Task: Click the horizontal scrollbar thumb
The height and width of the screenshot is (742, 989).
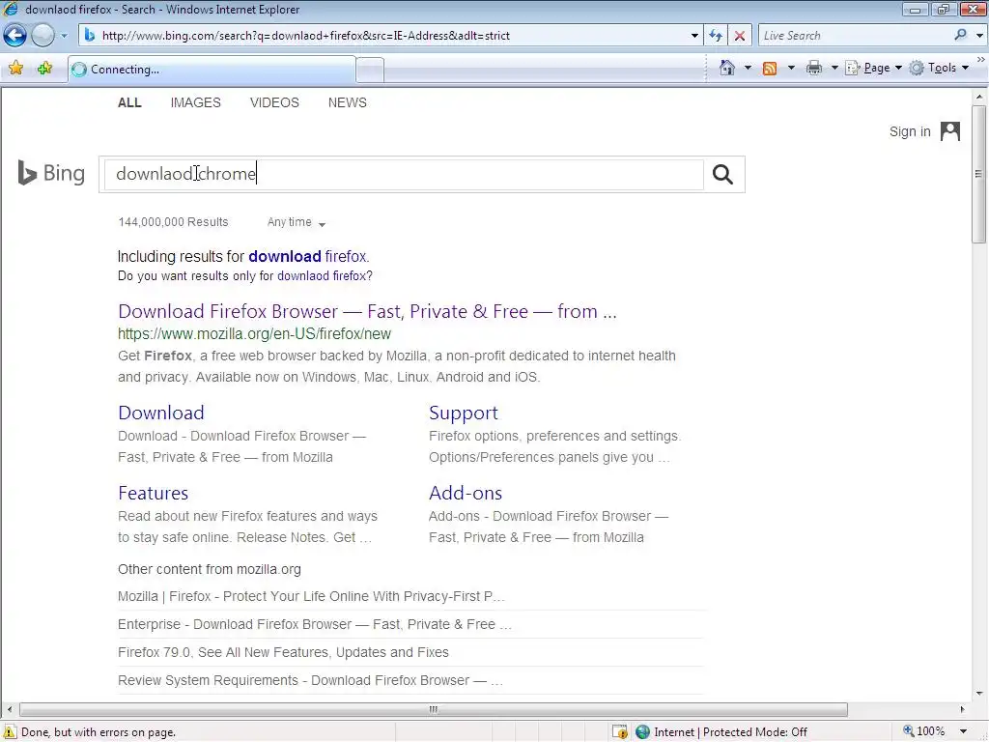Action: pyautogui.click(x=434, y=709)
